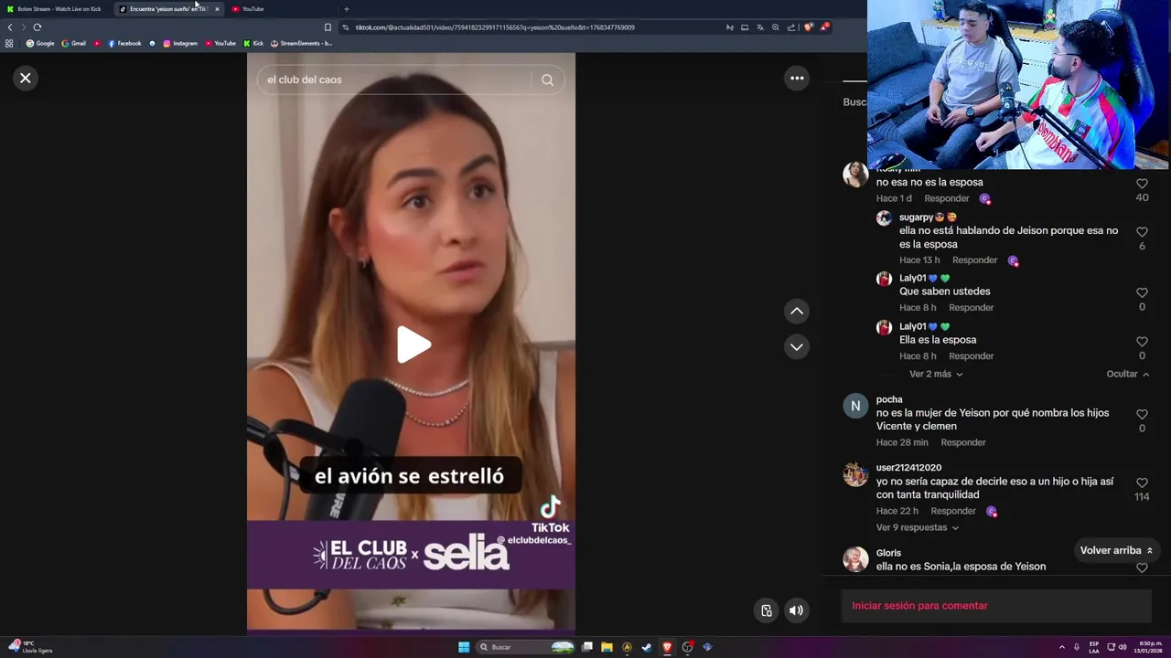Like Laly01's 'Que saben ustedes' comment
1171x658 pixels.
(1142, 293)
